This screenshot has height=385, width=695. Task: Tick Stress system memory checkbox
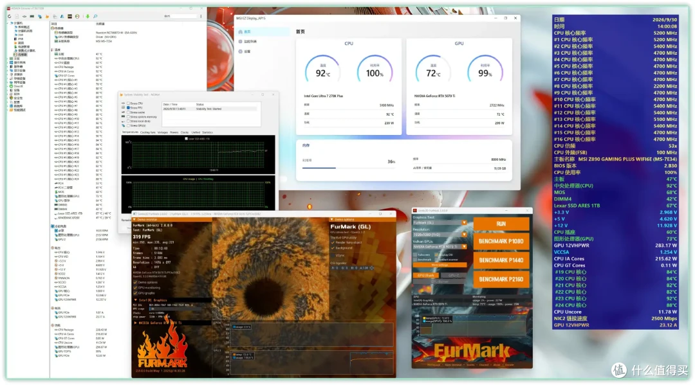(129, 117)
